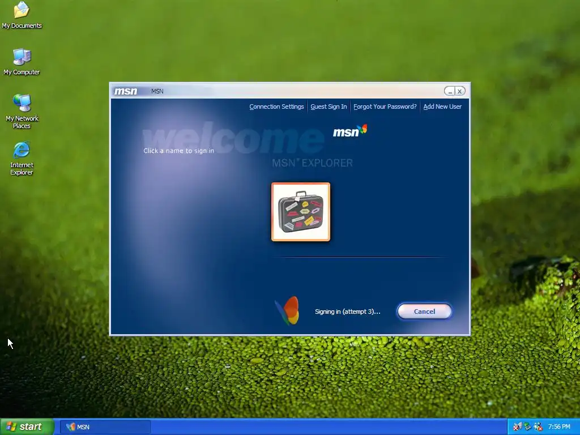The image size is (580, 435).
Task: Click the msn logo in title bar
Action: pyautogui.click(x=126, y=91)
